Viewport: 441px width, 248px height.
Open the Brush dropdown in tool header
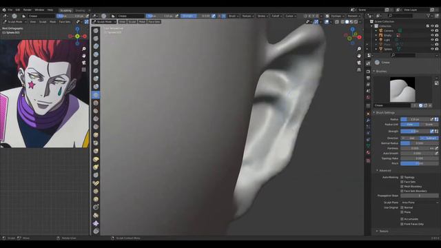233,16
